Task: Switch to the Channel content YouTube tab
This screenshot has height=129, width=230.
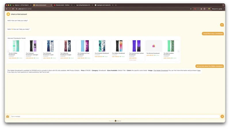Action: click(63, 5)
